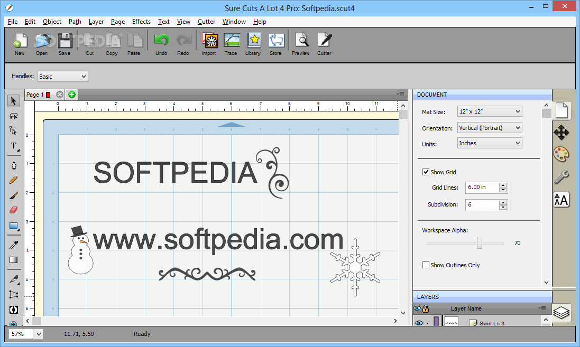Open the Layers stack icon
This screenshot has width=580, height=347.
(x=561, y=313)
